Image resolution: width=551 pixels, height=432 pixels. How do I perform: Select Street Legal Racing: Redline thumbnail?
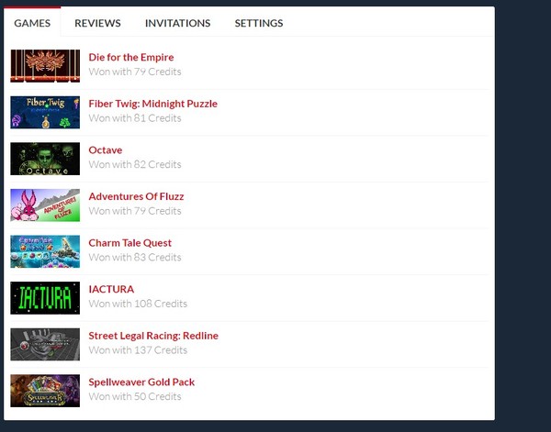[x=45, y=344]
